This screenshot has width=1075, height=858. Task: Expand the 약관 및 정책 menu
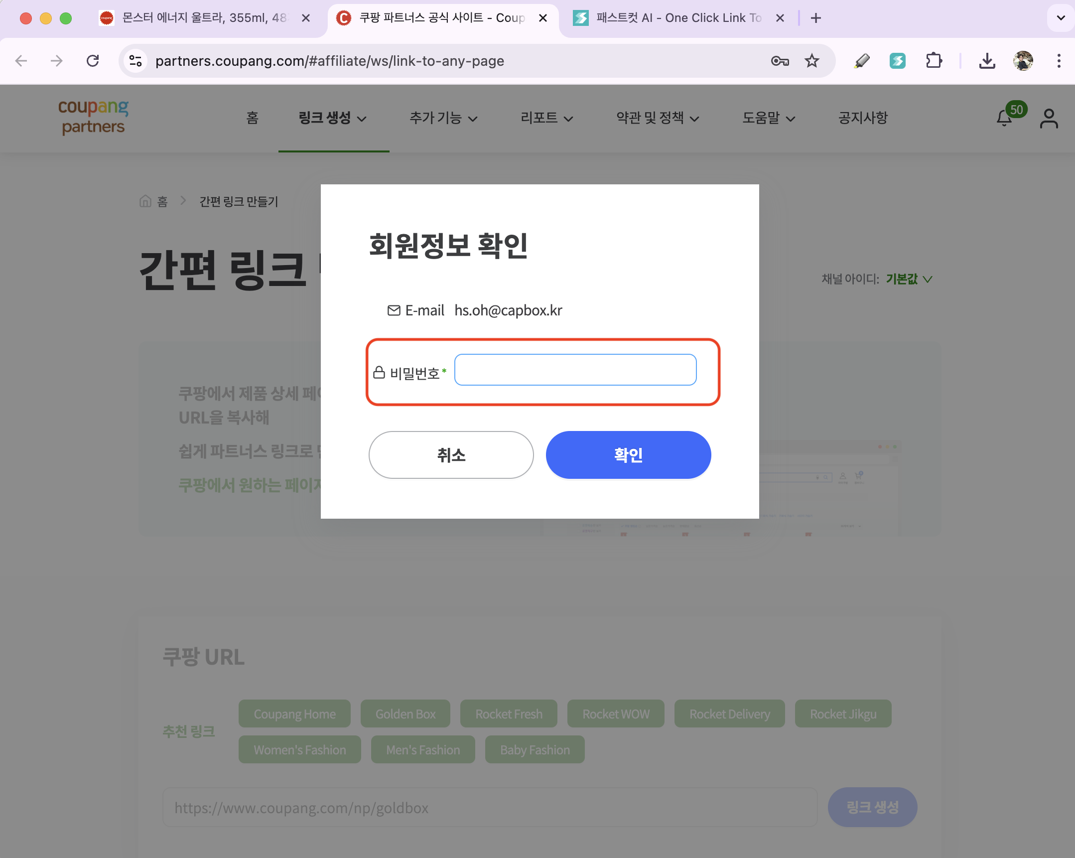point(658,118)
